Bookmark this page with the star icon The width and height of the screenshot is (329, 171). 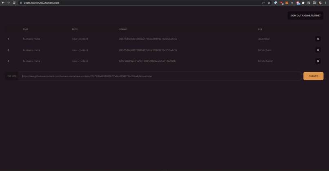pos(269,3)
